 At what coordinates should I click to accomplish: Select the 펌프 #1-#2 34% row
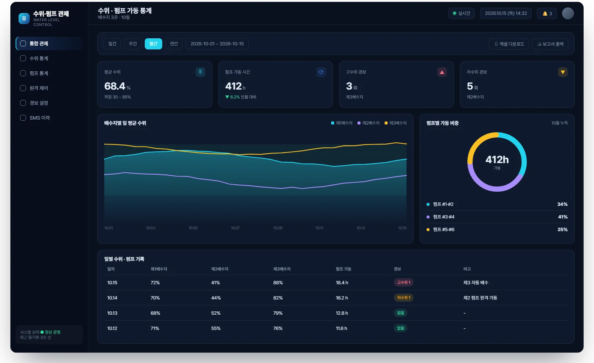click(x=497, y=204)
